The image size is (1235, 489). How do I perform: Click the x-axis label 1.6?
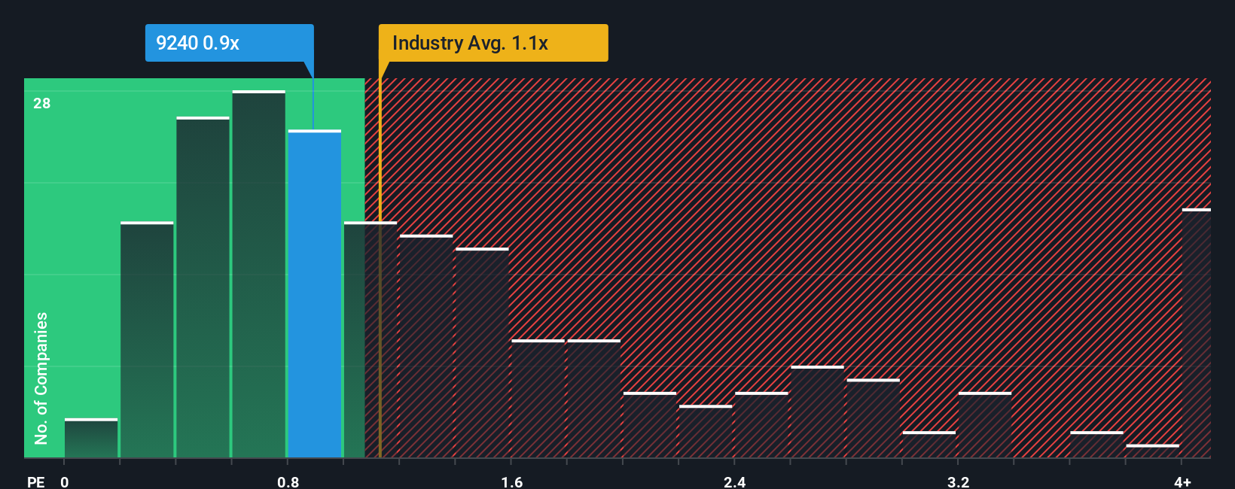click(x=512, y=481)
